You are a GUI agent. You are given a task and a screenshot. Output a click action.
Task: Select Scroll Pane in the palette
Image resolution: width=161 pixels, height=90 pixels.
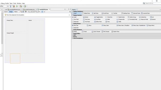(105, 13)
